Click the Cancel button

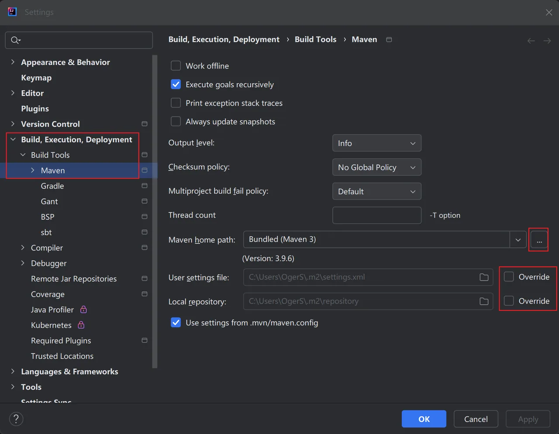click(476, 419)
